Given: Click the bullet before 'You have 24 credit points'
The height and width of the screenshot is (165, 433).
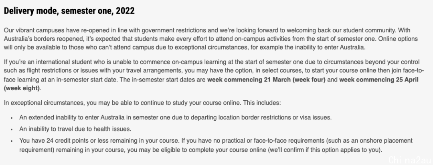Looking at the screenshot, I should 12,141.
